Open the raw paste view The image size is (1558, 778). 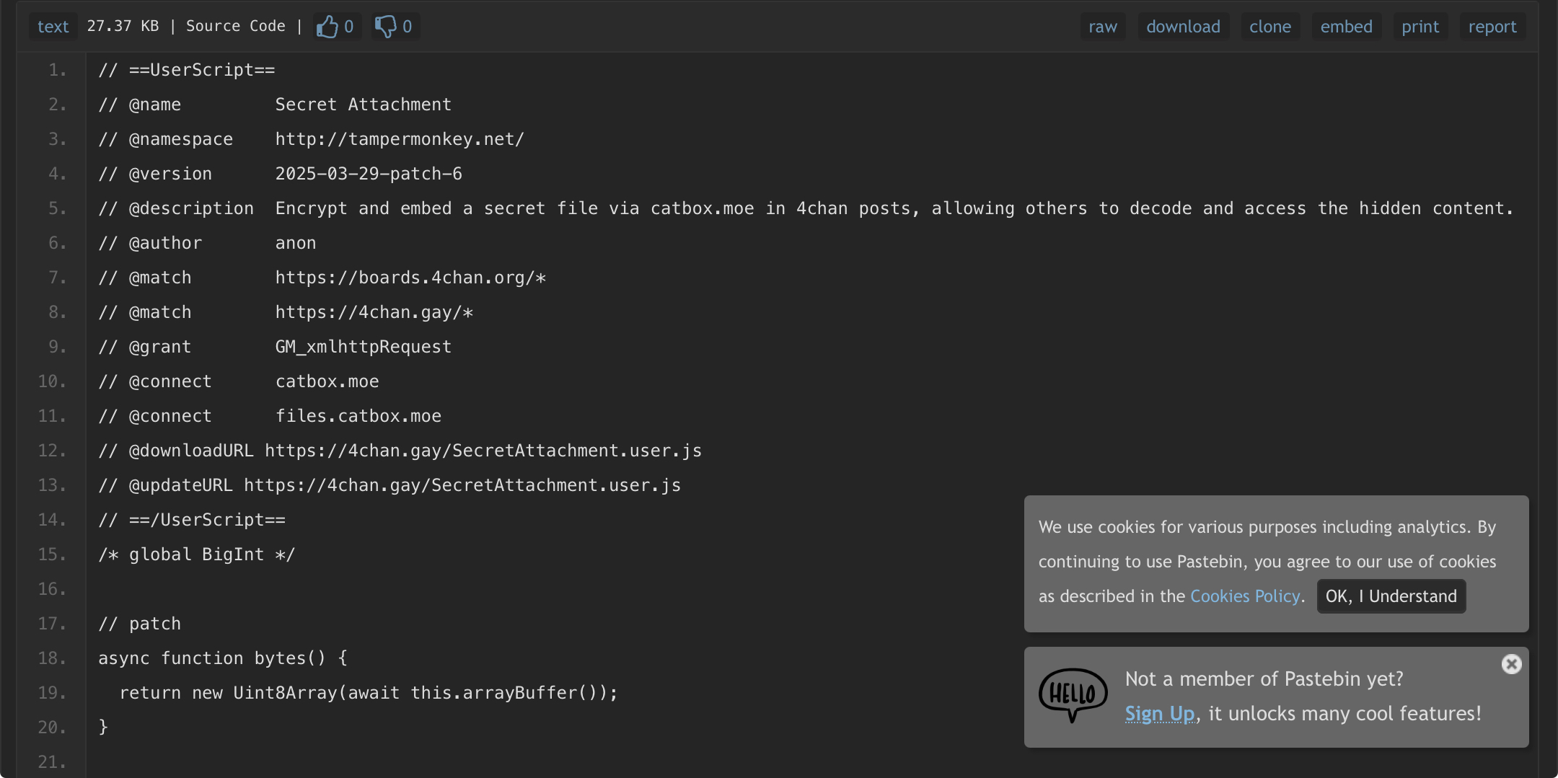(1103, 27)
